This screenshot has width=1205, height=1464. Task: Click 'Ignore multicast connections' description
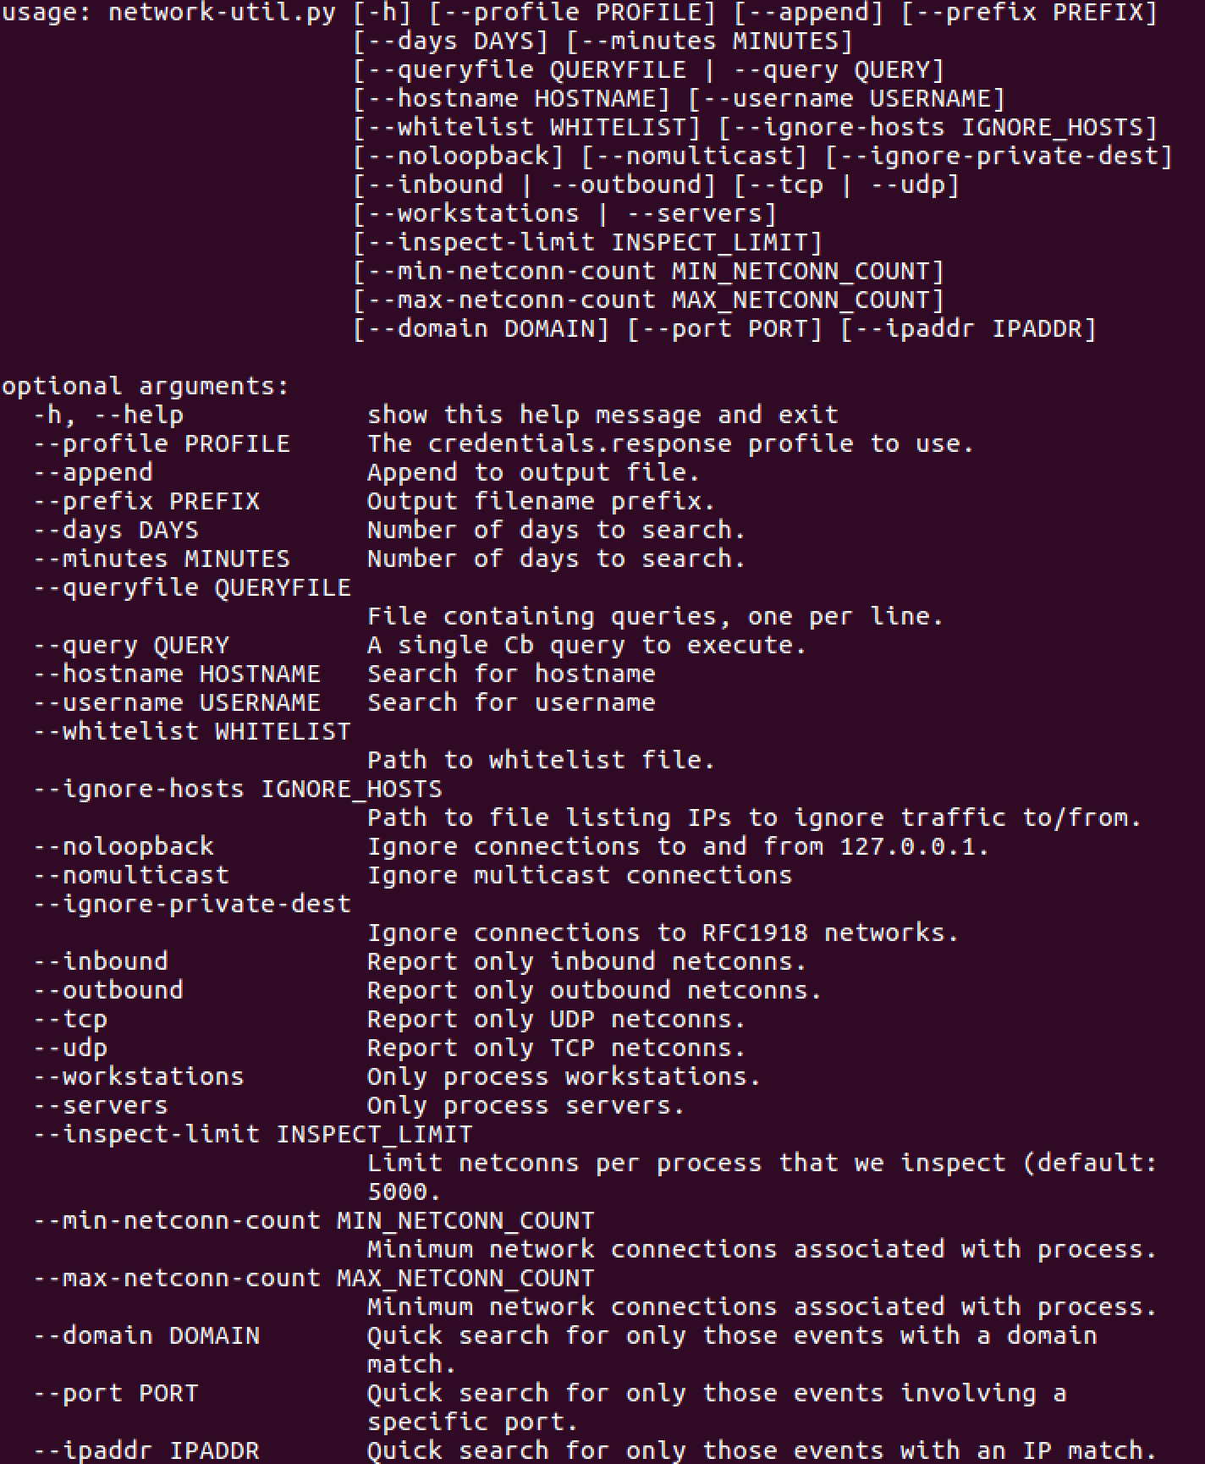(579, 875)
